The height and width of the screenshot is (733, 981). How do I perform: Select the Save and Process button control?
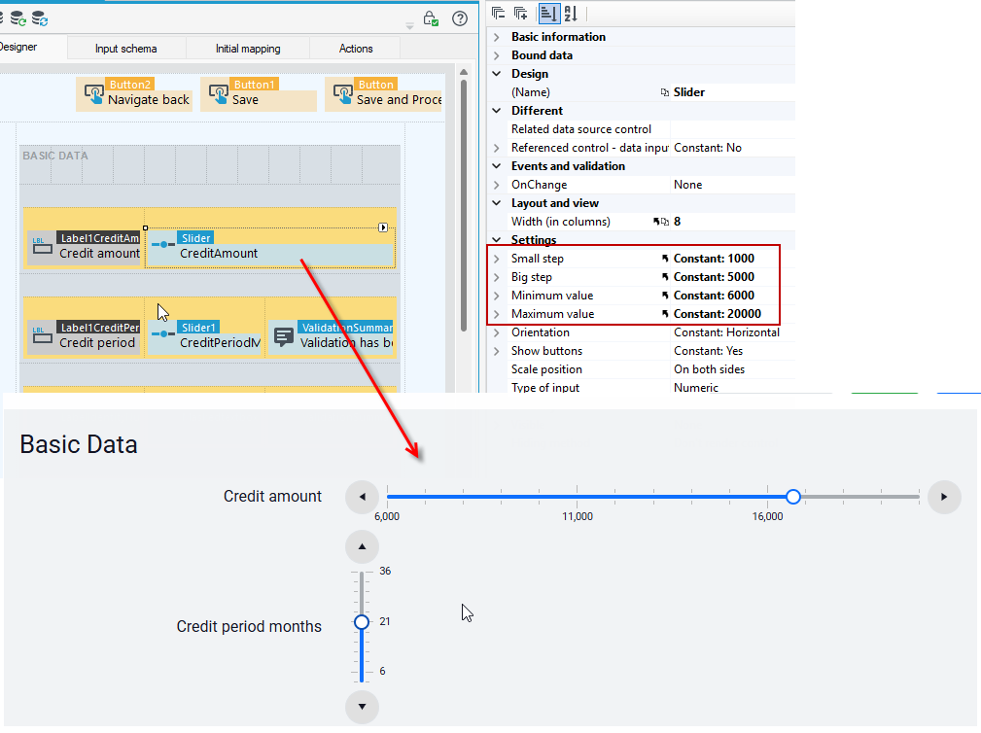[383, 94]
